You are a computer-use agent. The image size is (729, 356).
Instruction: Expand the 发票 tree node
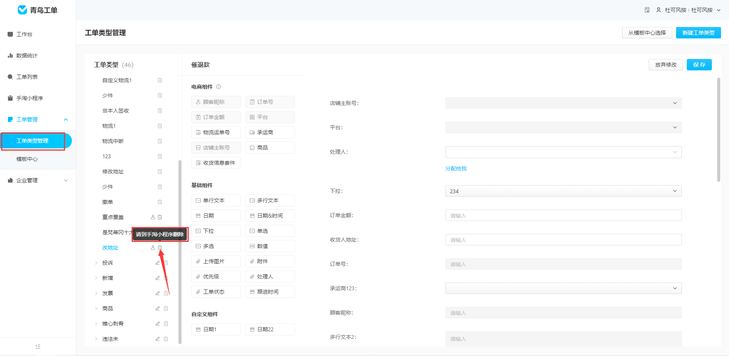point(96,293)
